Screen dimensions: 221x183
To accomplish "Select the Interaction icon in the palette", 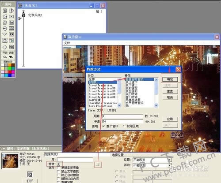I will pos(11,11).
